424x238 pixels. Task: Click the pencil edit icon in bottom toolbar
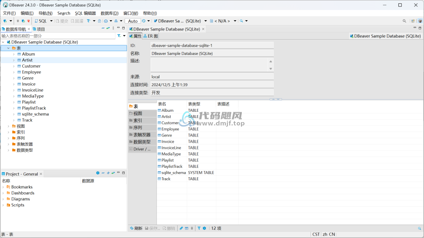click(181, 229)
